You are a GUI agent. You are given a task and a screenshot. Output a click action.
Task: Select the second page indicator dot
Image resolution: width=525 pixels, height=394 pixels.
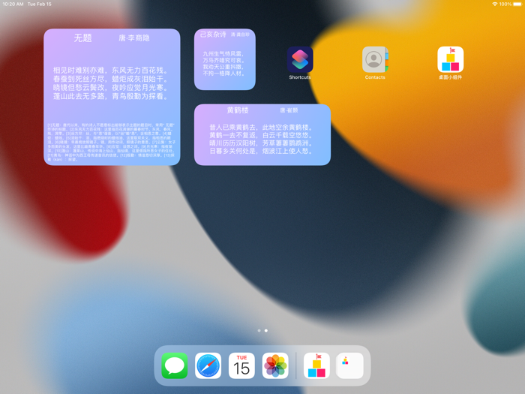[265, 331]
